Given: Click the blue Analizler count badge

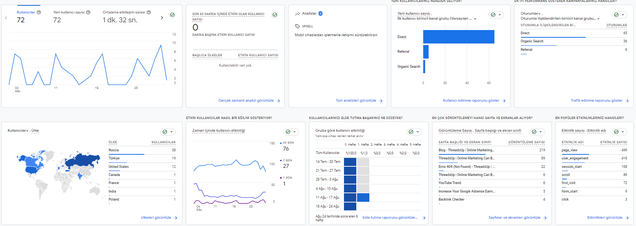Looking at the screenshot, I should (321, 13).
